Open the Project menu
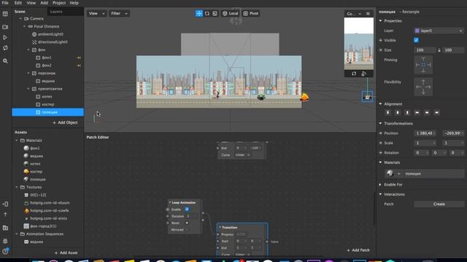This screenshot has height=262, width=467. click(x=59, y=3)
